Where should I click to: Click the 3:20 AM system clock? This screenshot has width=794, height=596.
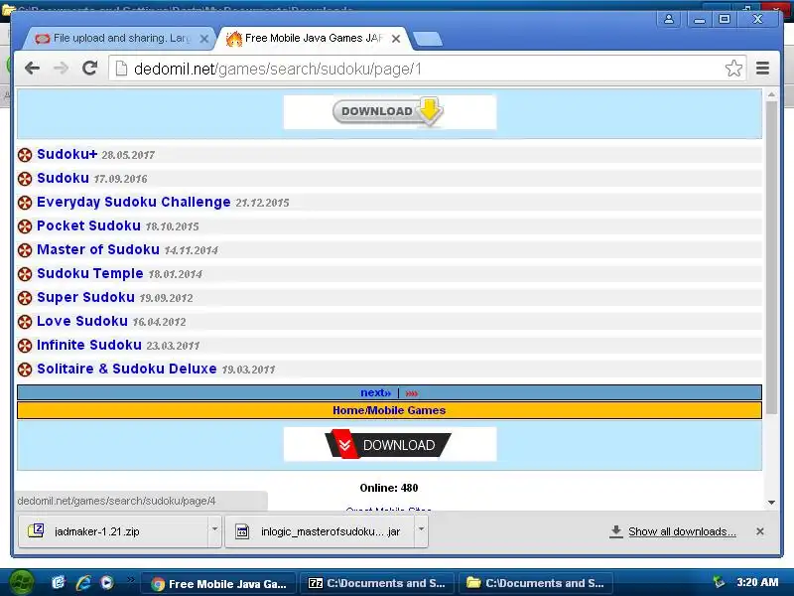[x=757, y=582]
